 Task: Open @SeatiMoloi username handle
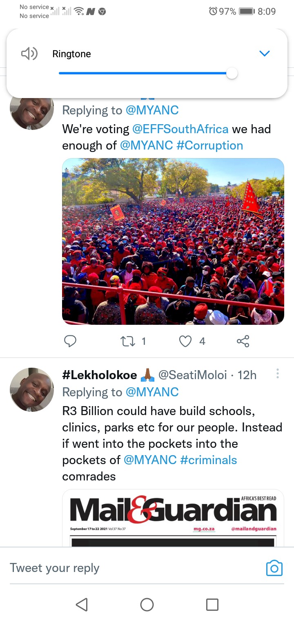click(x=192, y=375)
